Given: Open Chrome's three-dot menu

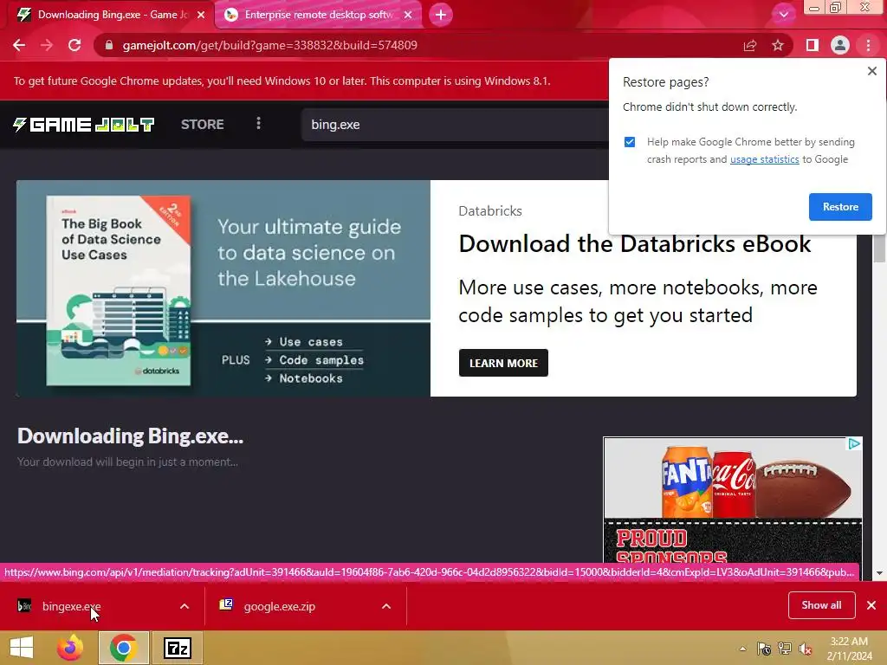Looking at the screenshot, I should point(868,45).
